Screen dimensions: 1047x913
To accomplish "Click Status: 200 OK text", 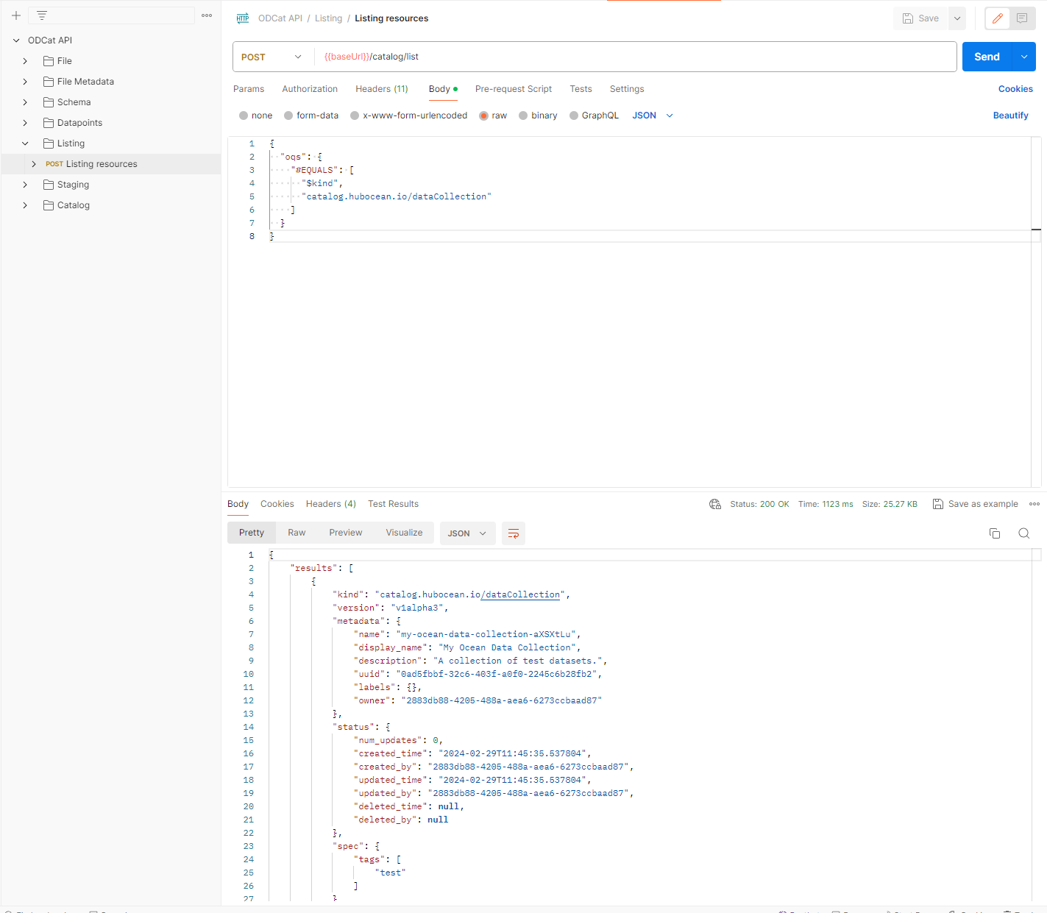I will 759,504.
